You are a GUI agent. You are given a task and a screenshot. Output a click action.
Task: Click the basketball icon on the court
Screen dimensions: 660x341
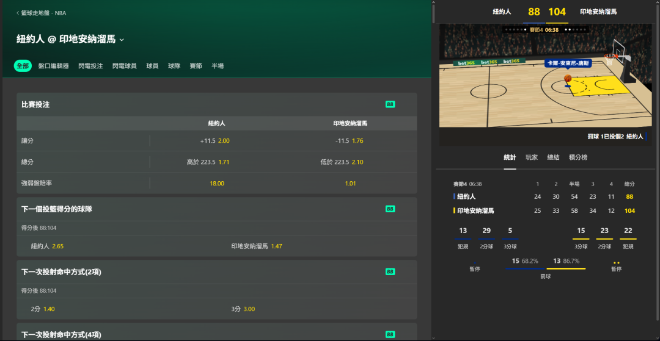pos(568,79)
